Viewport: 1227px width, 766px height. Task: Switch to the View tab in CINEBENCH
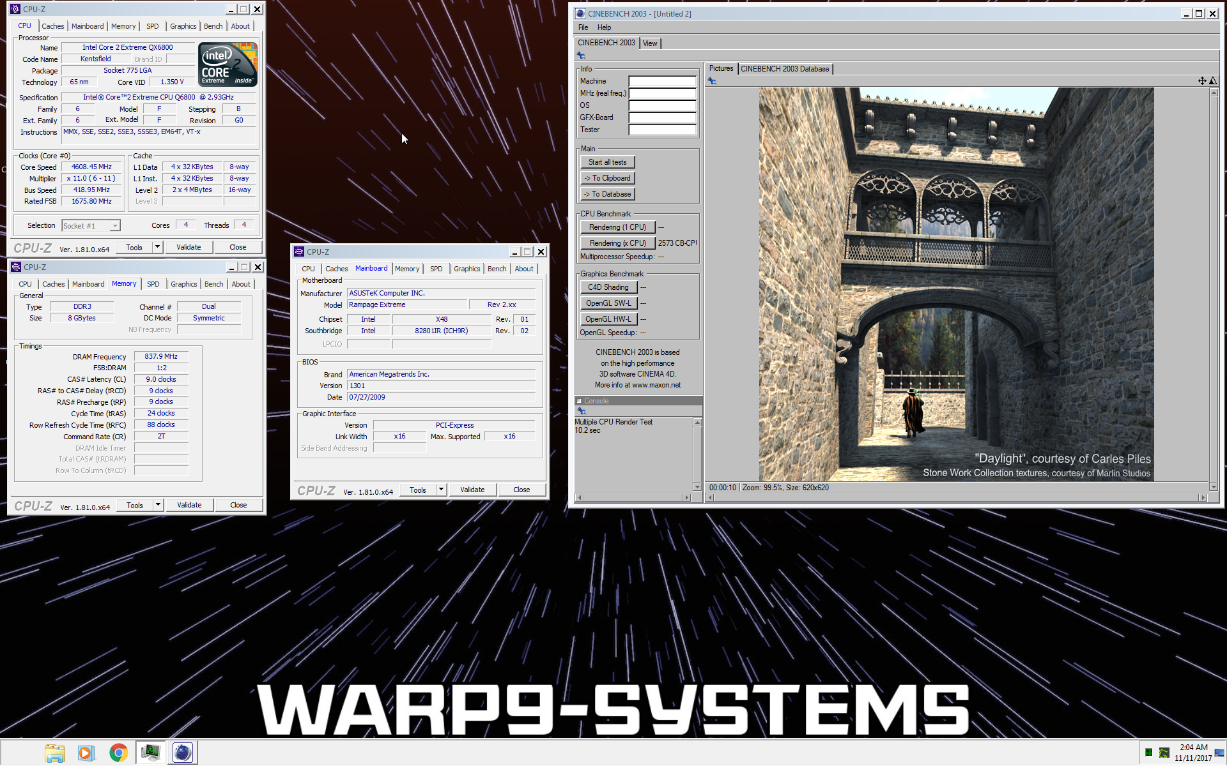coord(650,43)
